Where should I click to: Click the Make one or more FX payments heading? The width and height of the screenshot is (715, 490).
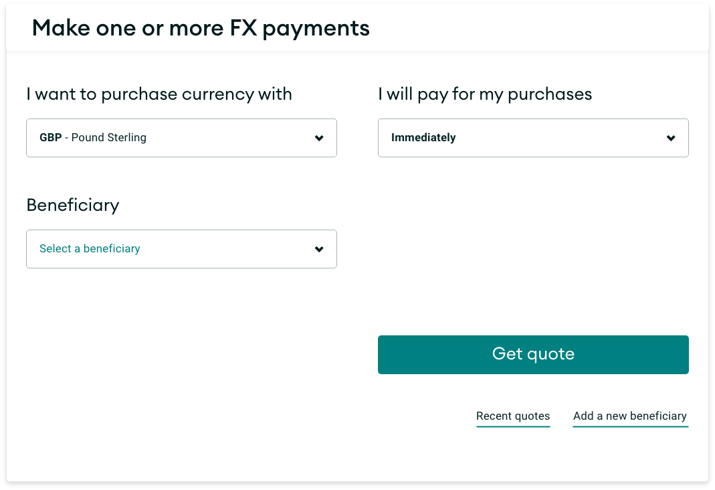tap(201, 28)
